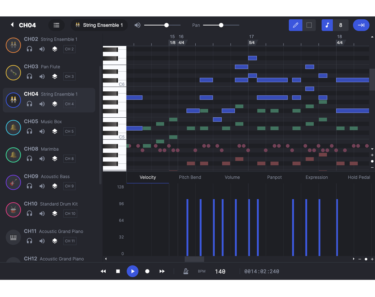Mute the CH08 Marimba track
This screenshot has height=297, width=375.
(42, 159)
